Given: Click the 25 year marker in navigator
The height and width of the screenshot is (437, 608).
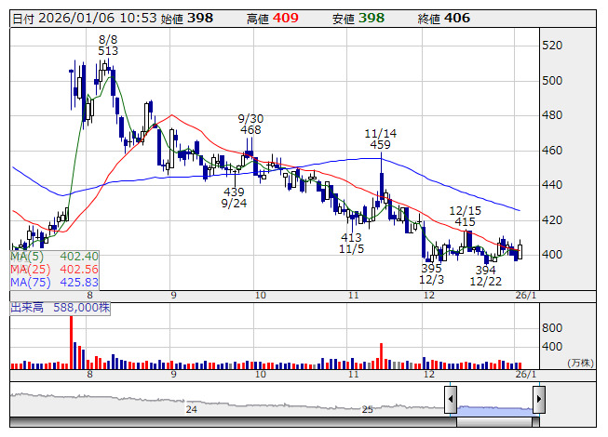Looking at the screenshot, I should [367, 409].
